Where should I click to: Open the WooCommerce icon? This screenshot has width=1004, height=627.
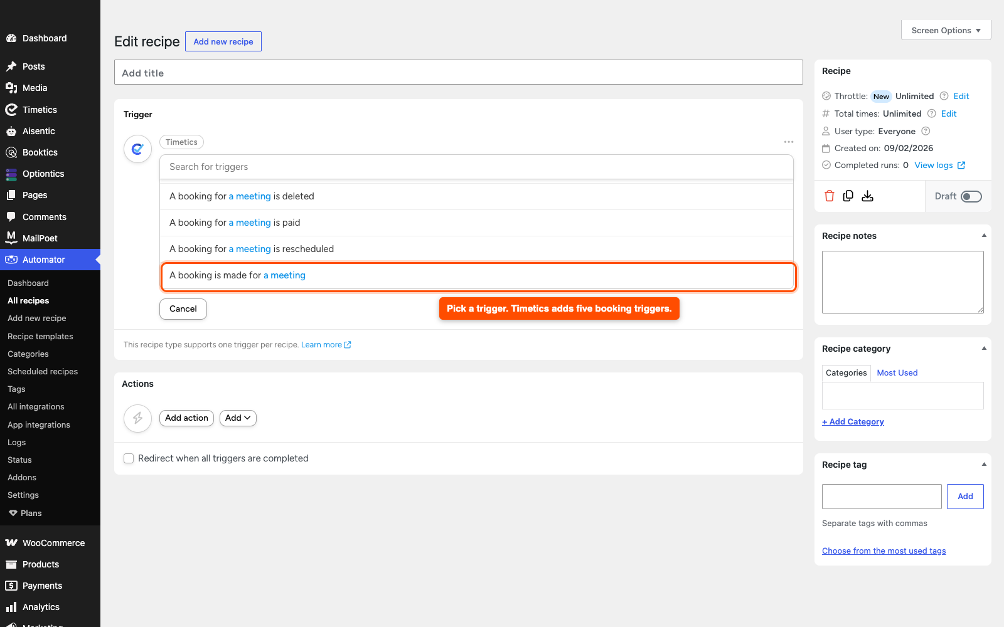pyautogui.click(x=11, y=543)
